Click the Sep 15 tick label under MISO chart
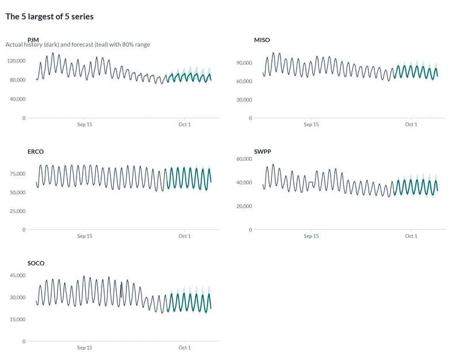Screen dimensions: 460x363 tap(311, 124)
